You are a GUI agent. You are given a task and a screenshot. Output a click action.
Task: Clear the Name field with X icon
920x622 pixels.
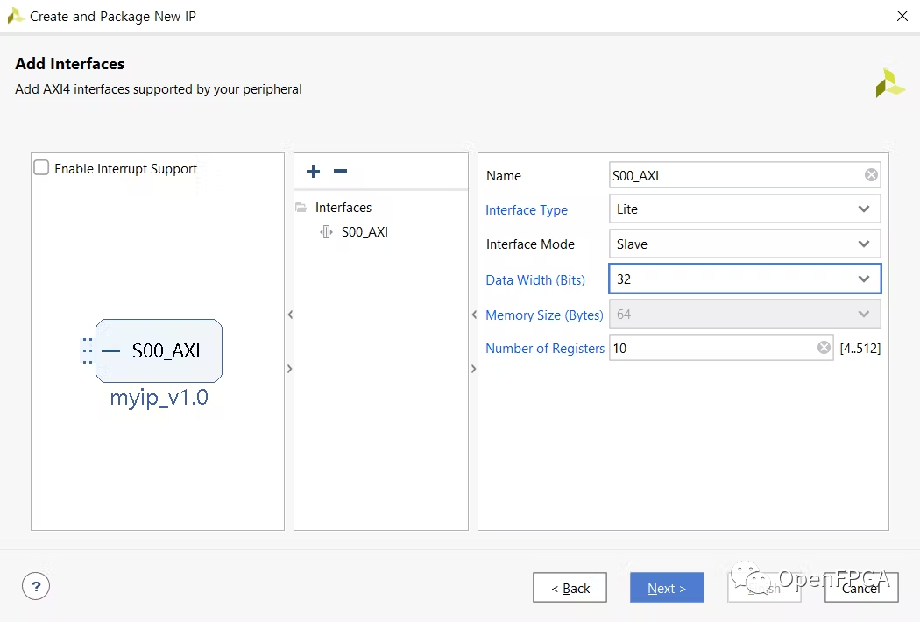(x=871, y=175)
